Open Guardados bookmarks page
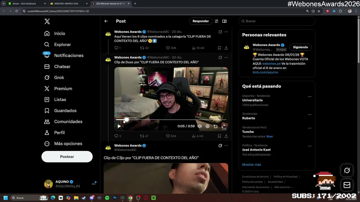 60,111
